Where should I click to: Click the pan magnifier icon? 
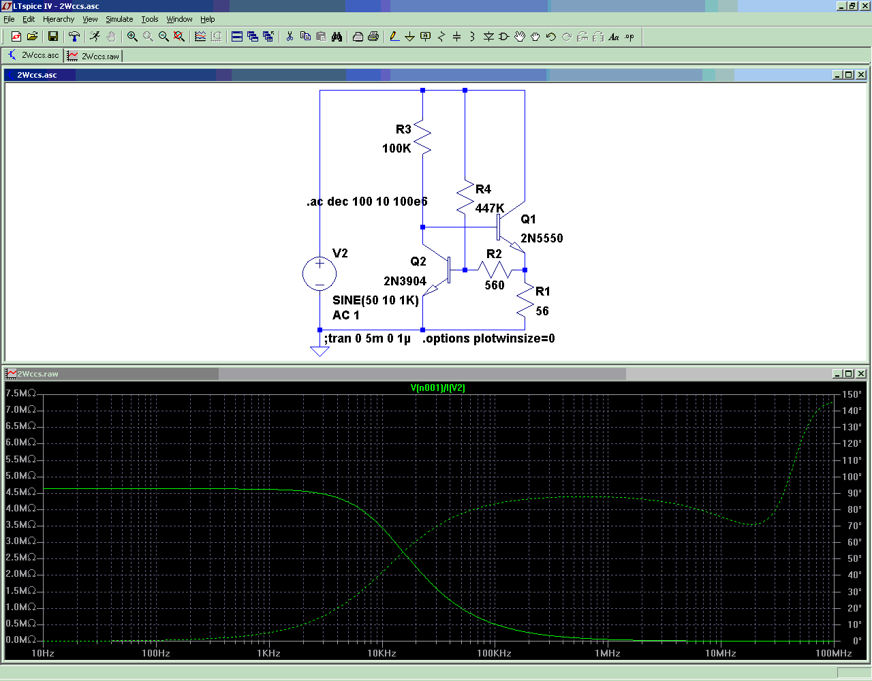[x=148, y=37]
